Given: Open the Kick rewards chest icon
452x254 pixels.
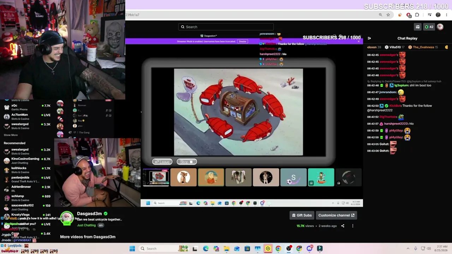Looking at the screenshot, I should [x=418, y=27].
